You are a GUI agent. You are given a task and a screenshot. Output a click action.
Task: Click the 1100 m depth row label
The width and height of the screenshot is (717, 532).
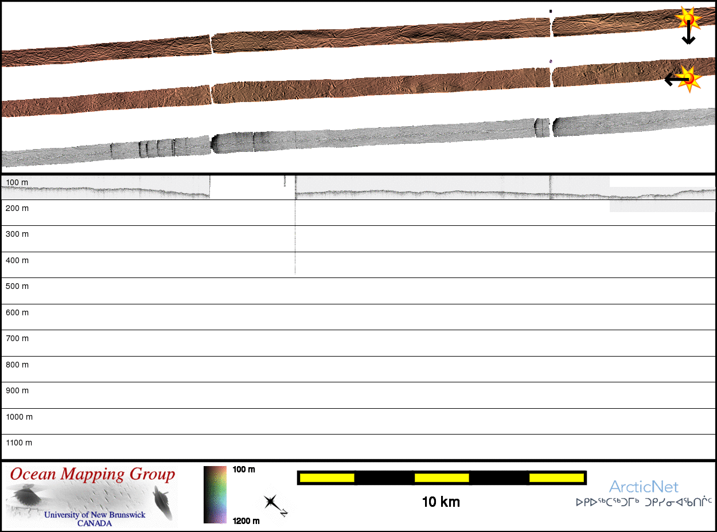tap(19, 443)
